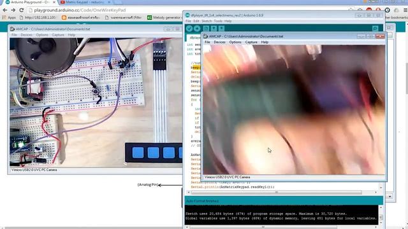The image size is (408, 229).
Task: Click the Upload arrow button in Arduino IDE
Action: [197, 29]
